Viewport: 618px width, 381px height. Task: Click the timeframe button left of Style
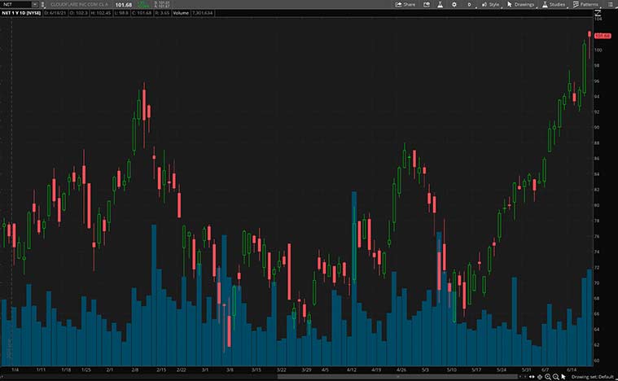point(469,4)
